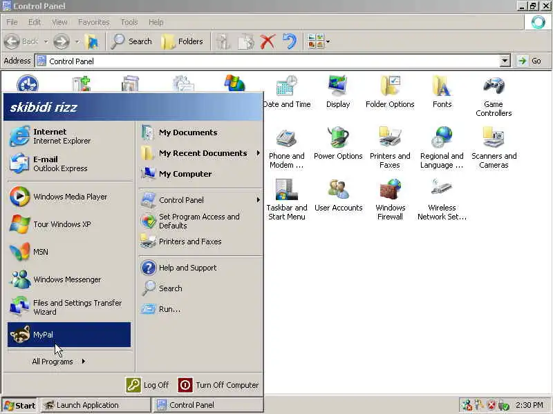The height and width of the screenshot is (414, 553).
Task: Expand the Back history dropdown arrow
Action: (x=46, y=41)
